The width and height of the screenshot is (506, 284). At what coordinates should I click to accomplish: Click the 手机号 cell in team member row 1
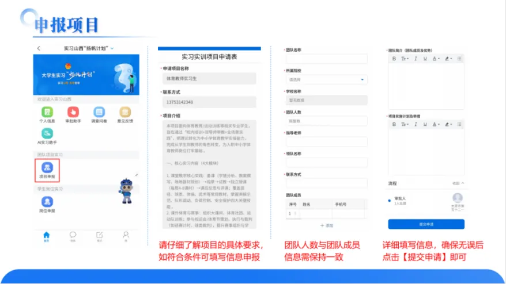[348, 213]
